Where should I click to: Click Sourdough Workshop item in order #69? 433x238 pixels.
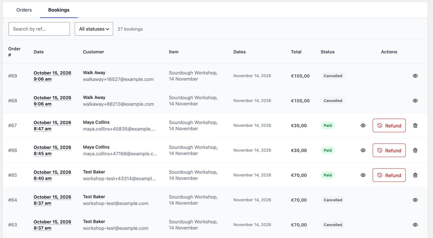[193, 76]
